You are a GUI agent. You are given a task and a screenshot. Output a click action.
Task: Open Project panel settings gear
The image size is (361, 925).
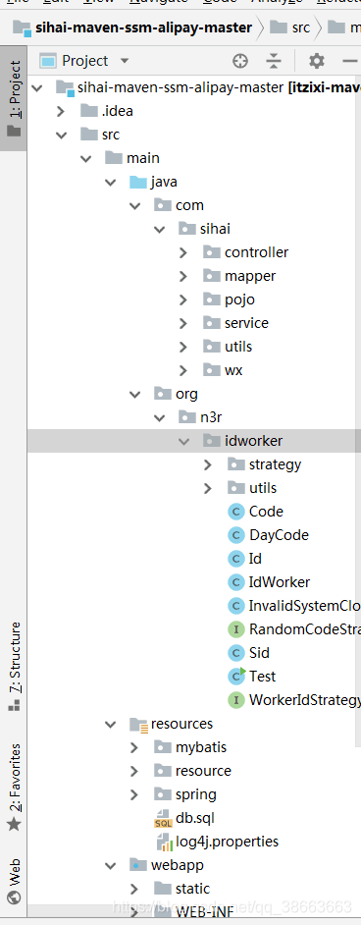click(x=317, y=61)
